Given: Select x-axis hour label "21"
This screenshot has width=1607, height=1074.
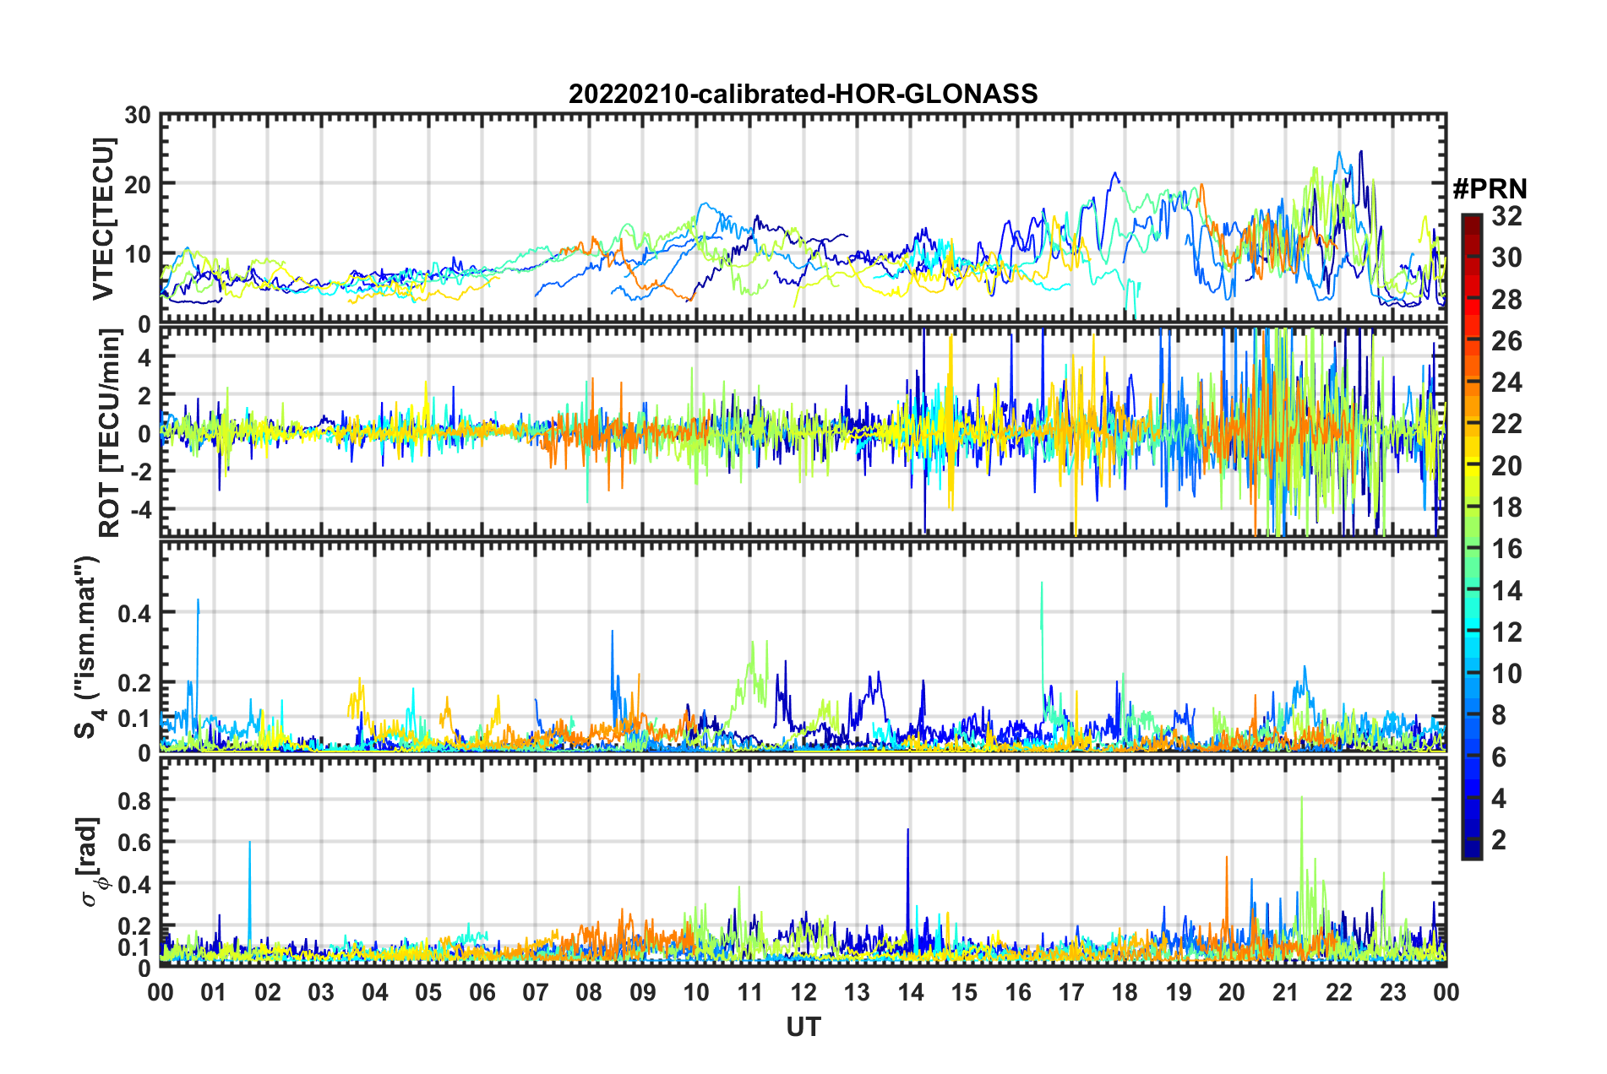Looking at the screenshot, I should 1286,992.
